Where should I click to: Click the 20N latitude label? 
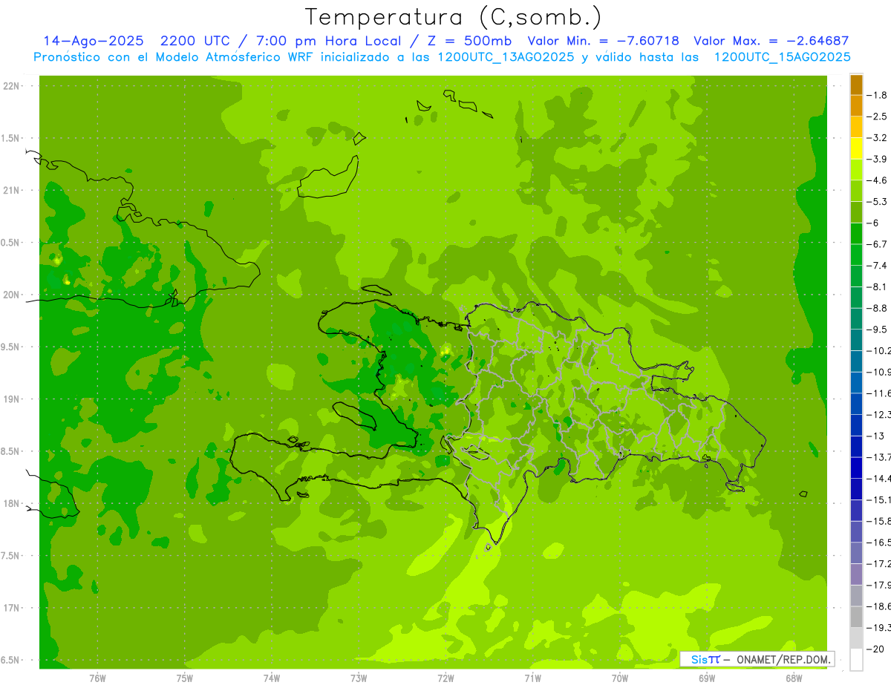(11, 295)
